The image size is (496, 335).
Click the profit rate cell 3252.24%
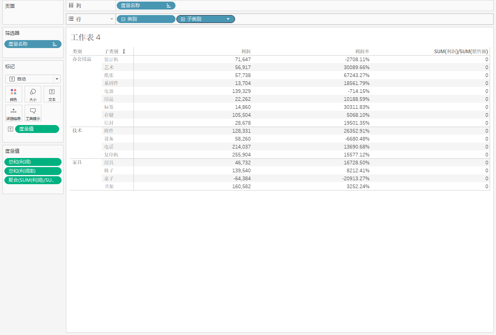pos(359,187)
